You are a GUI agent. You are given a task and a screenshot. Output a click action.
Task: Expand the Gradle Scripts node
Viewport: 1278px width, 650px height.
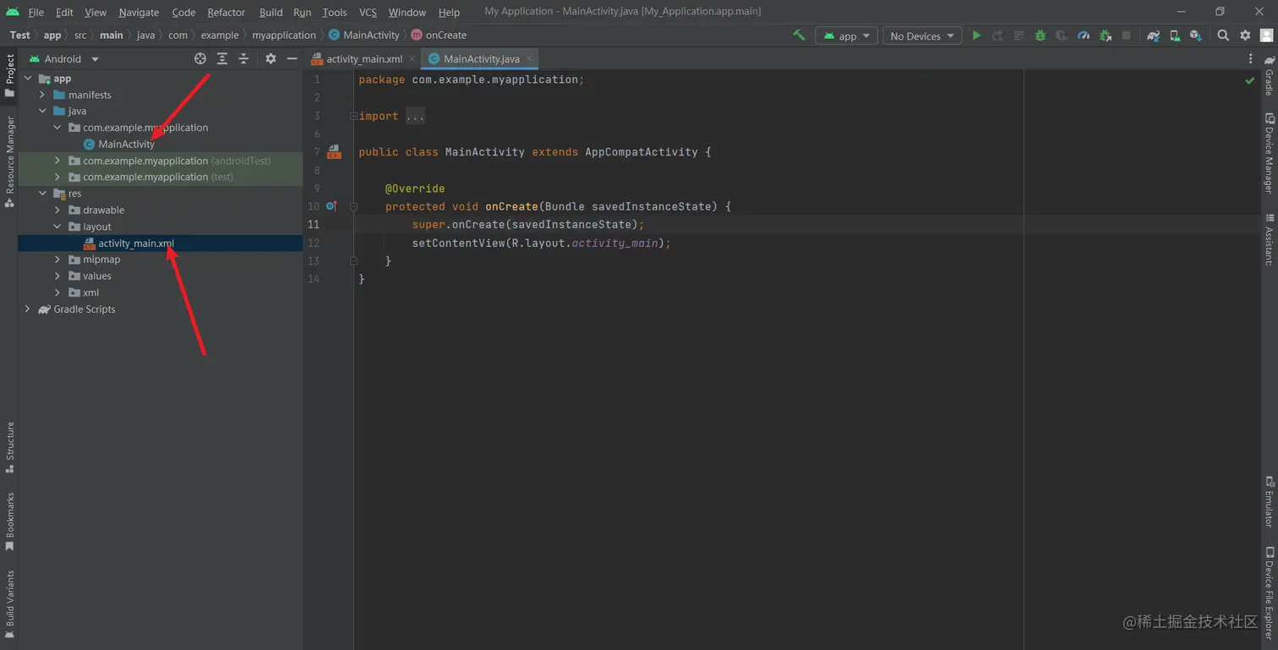[x=28, y=309]
